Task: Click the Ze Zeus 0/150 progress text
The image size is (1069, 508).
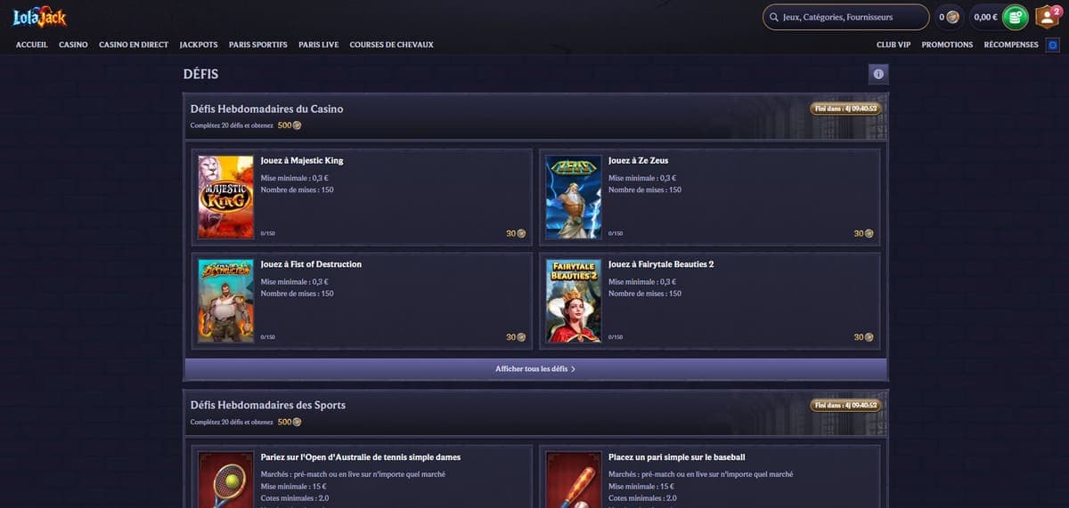Action: coord(616,234)
